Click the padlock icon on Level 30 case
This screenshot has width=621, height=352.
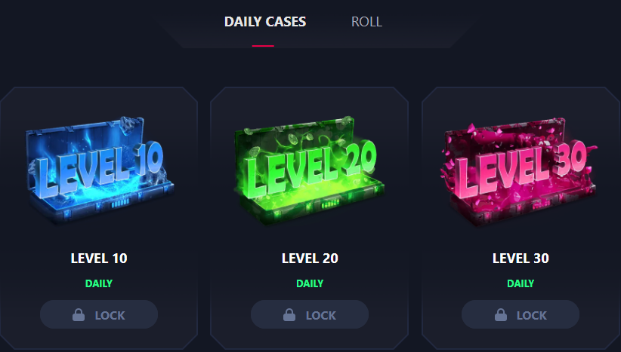(x=501, y=315)
